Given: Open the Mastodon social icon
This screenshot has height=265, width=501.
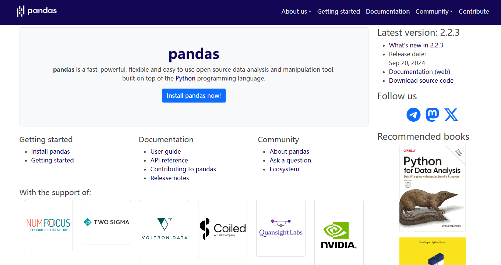Looking at the screenshot, I should [432, 115].
